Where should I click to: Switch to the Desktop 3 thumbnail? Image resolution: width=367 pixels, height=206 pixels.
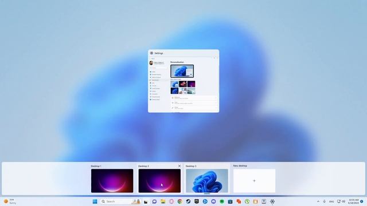point(207,181)
